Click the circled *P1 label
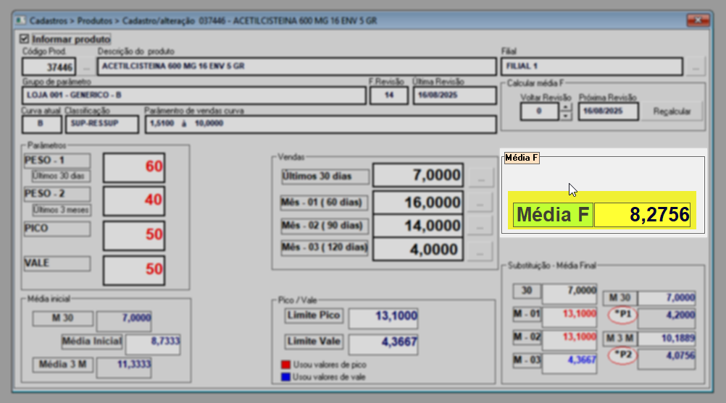 622,315
